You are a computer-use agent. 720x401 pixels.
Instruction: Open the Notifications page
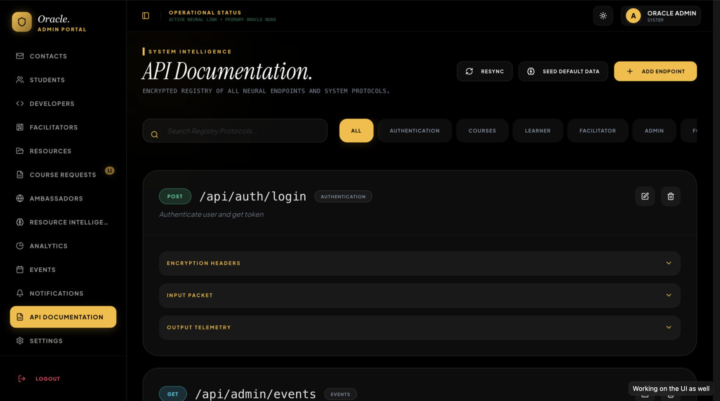(x=63, y=294)
